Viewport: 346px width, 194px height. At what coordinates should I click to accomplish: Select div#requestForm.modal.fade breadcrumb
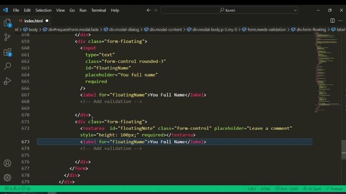(x=71, y=30)
